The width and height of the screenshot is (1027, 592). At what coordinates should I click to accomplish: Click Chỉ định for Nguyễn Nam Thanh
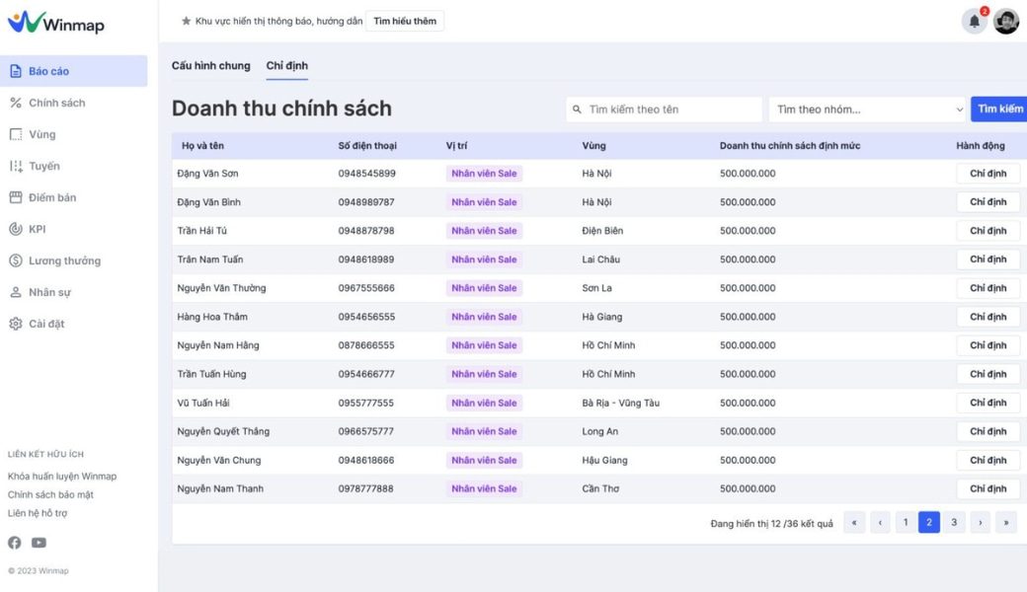pyautogui.click(x=987, y=488)
